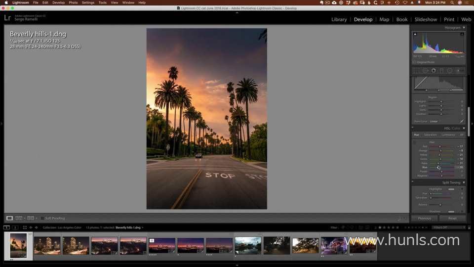The width and height of the screenshot is (474, 267).
Task: Select the first city skyline filmstrip thumbnail
Action: pyautogui.click(x=47, y=245)
